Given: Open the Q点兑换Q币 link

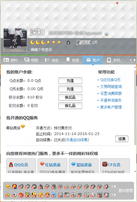Looking at the screenshot, I should (110, 80).
